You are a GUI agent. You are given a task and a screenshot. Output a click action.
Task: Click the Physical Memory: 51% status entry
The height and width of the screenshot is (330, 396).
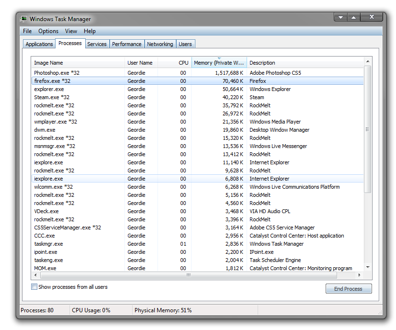click(163, 310)
